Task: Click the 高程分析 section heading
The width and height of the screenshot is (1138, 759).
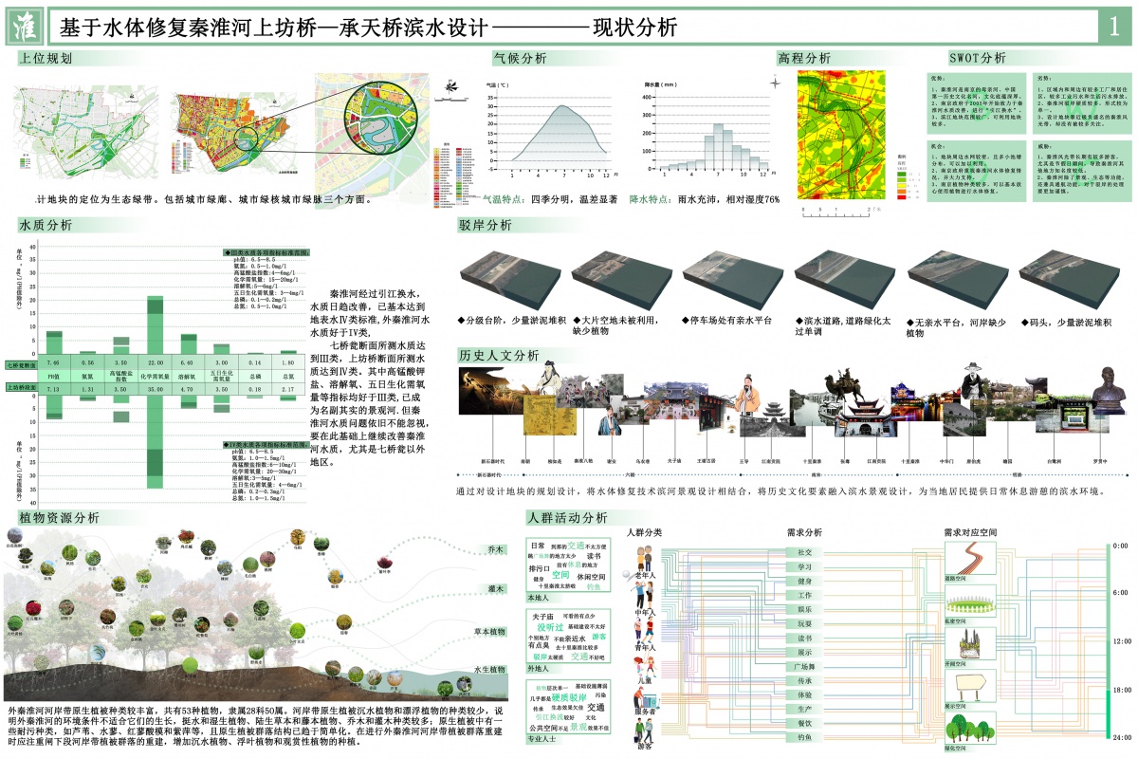Action: tap(804, 58)
